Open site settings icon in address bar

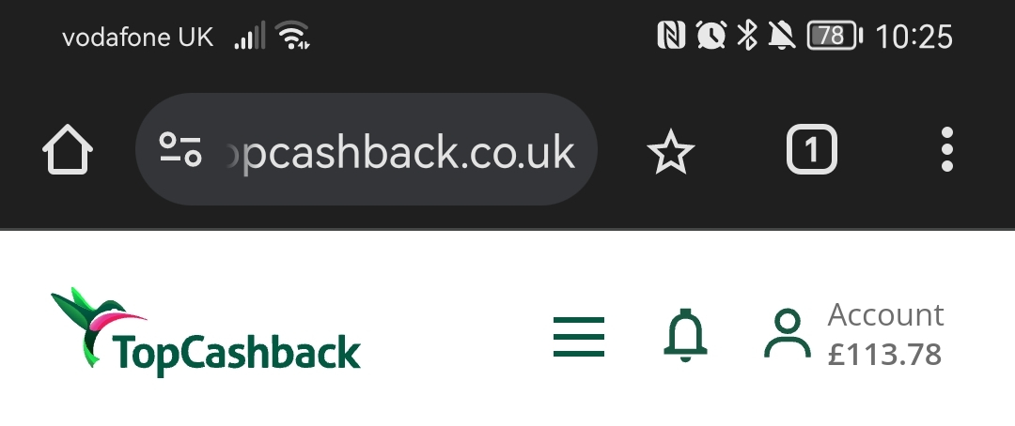[180, 149]
